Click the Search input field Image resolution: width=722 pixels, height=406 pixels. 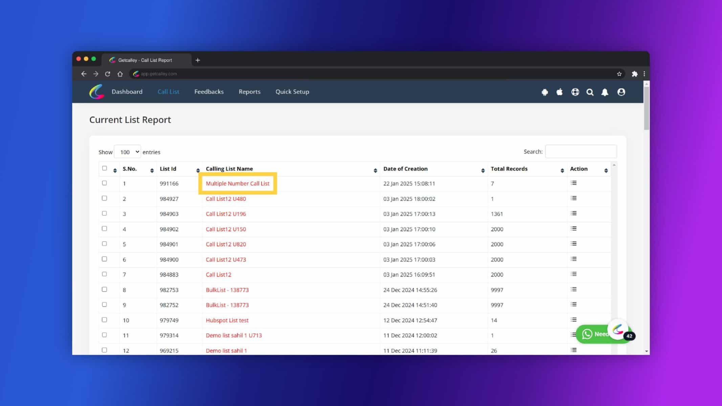coord(581,152)
